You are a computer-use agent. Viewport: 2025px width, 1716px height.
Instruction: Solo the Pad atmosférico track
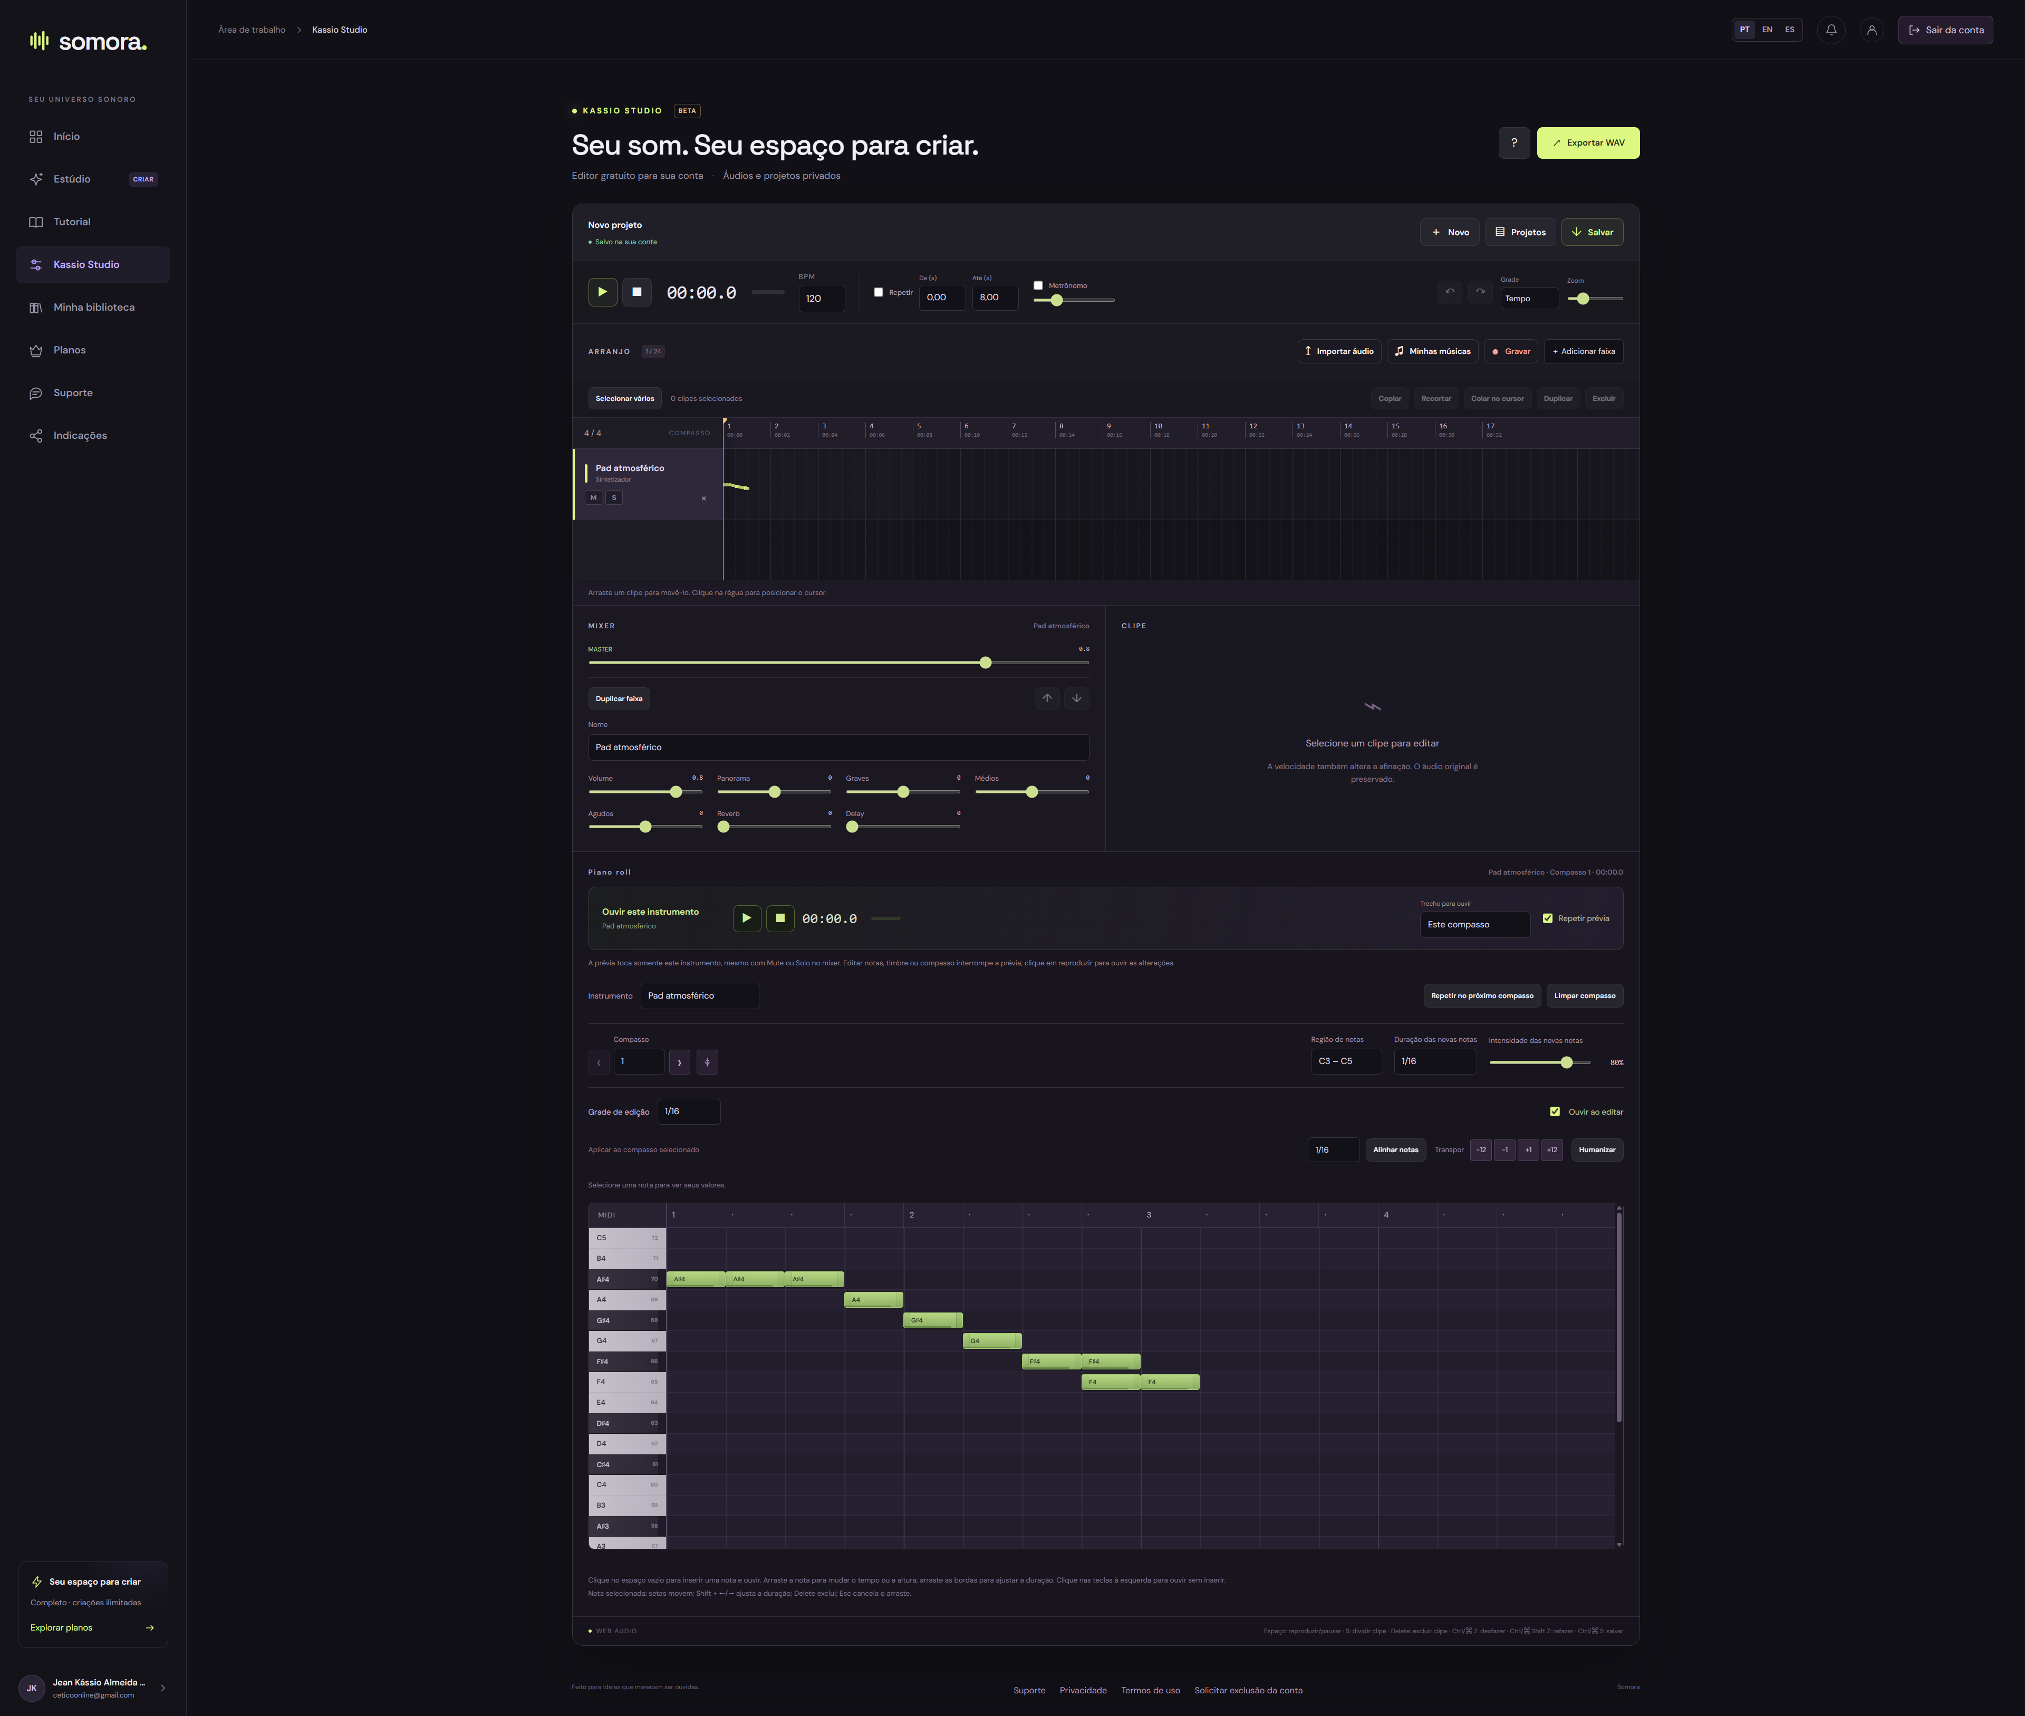point(614,497)
